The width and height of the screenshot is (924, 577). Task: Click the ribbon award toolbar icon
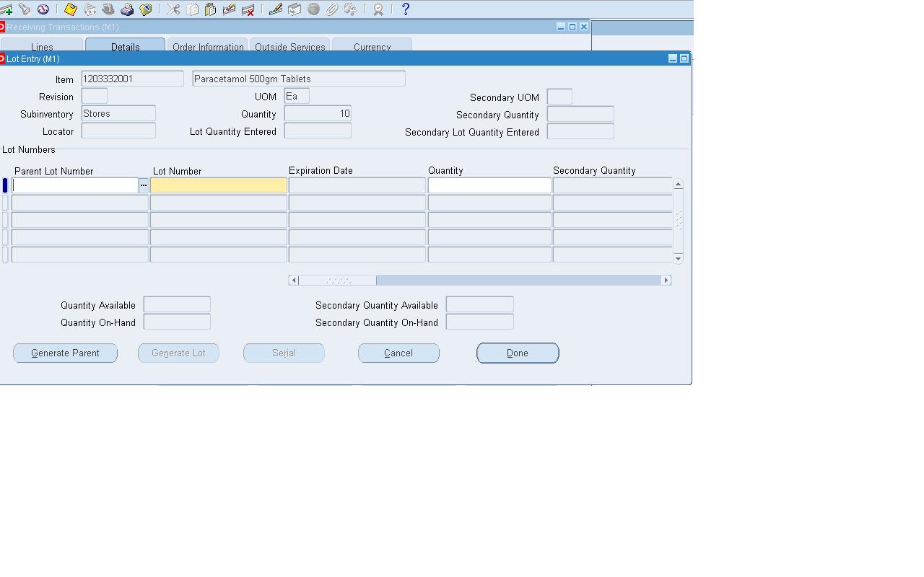[378, 9]
